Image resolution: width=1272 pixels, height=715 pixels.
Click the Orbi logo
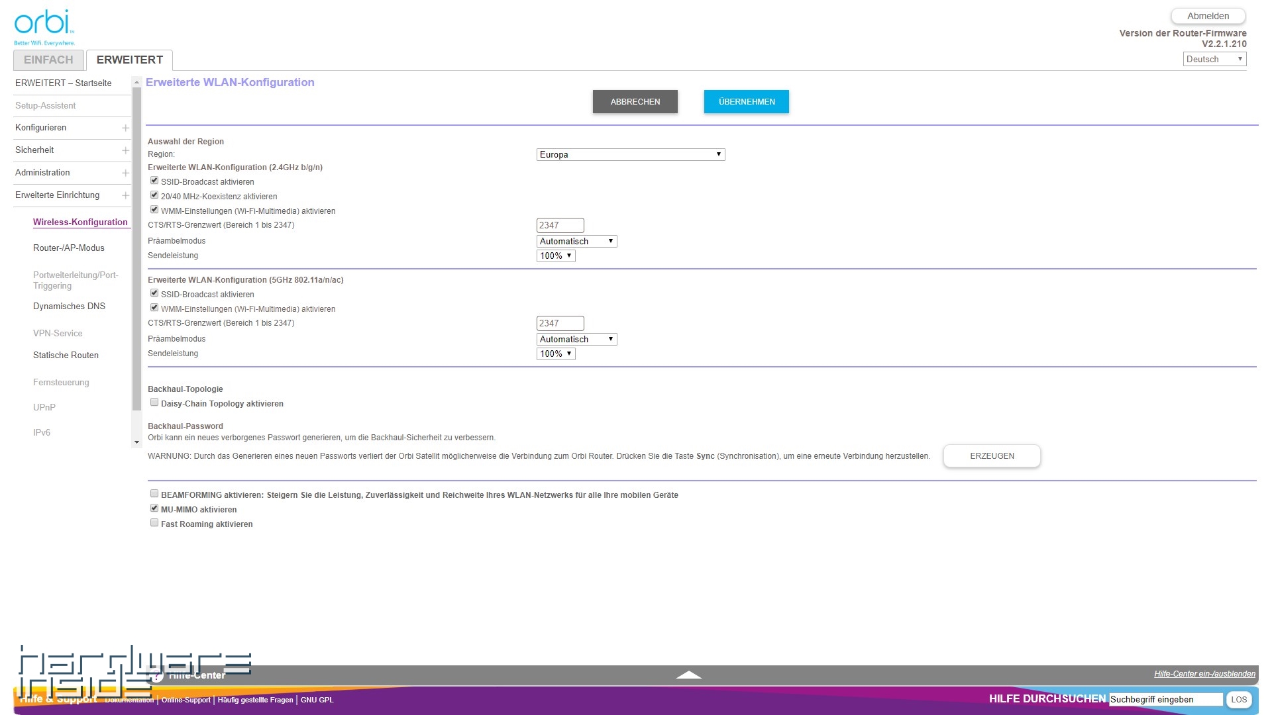(44, 27)
